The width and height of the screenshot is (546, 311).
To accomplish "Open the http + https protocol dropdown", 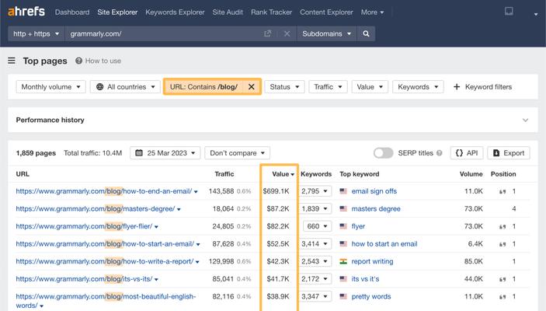I will click(37, 33).
